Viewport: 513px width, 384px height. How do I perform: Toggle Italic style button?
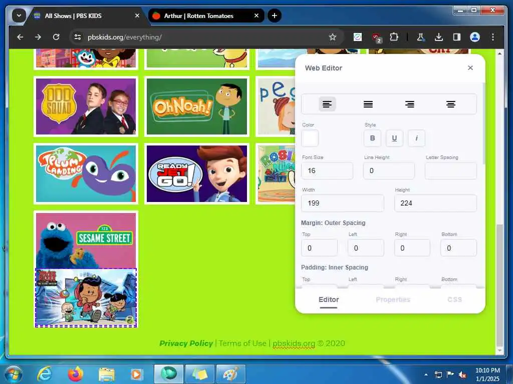tap(416, 138)
